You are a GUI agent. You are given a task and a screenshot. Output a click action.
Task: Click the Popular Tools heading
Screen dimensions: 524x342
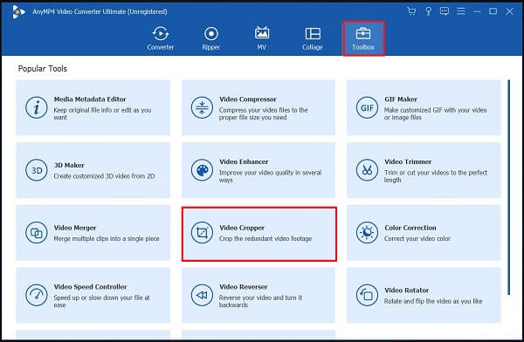coord(43,68)
